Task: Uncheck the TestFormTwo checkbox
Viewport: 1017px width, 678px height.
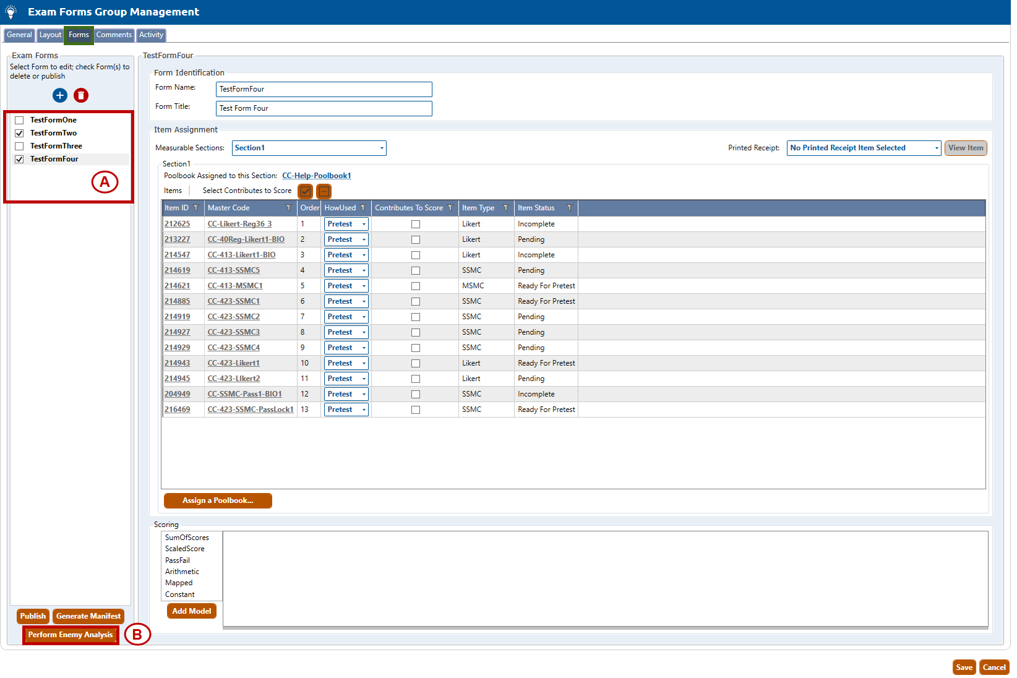Action: [19, 133]
